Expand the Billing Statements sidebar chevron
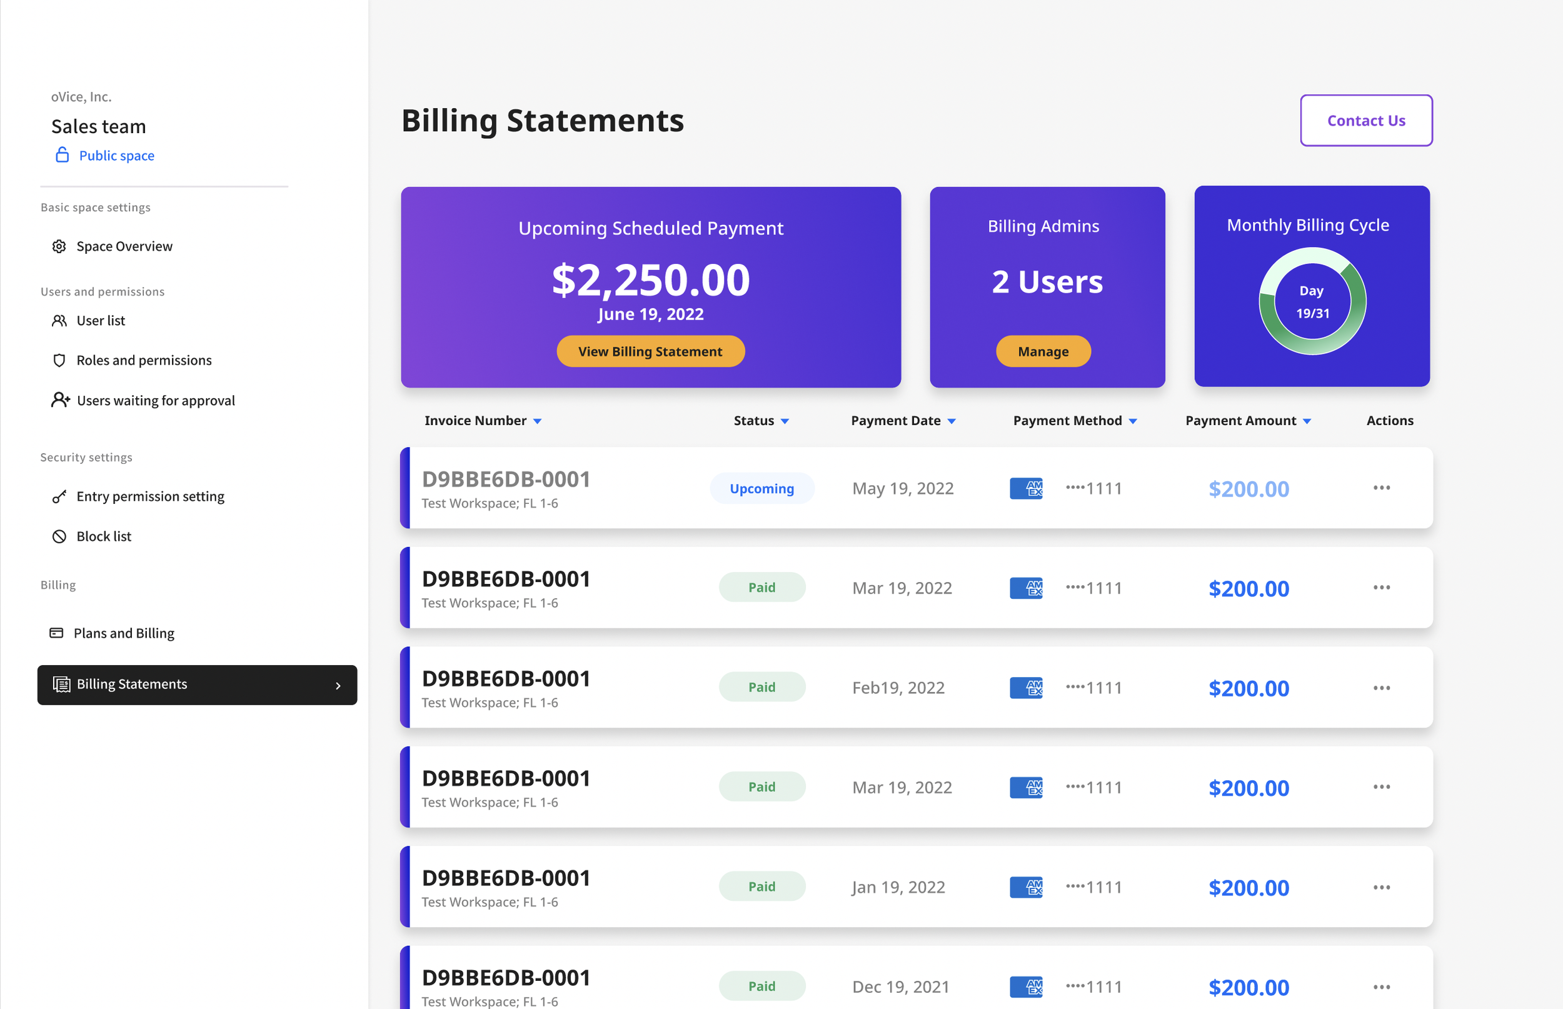 [338, 685]
